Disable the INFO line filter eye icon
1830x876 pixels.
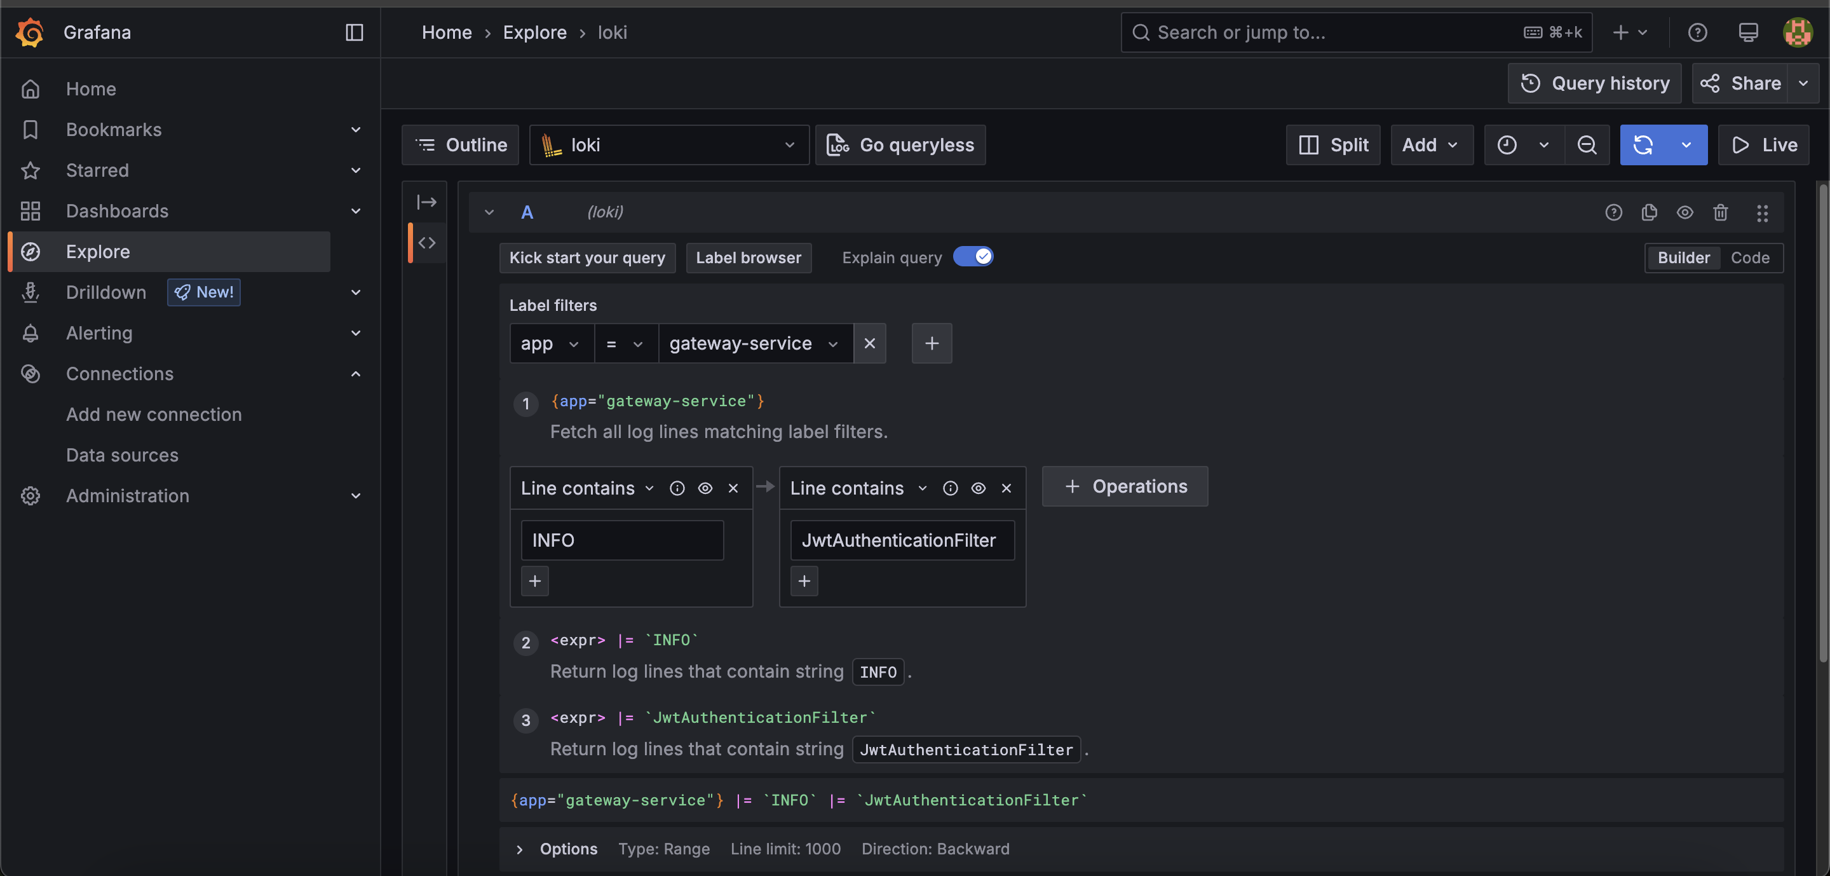click(x=705, y=488)
